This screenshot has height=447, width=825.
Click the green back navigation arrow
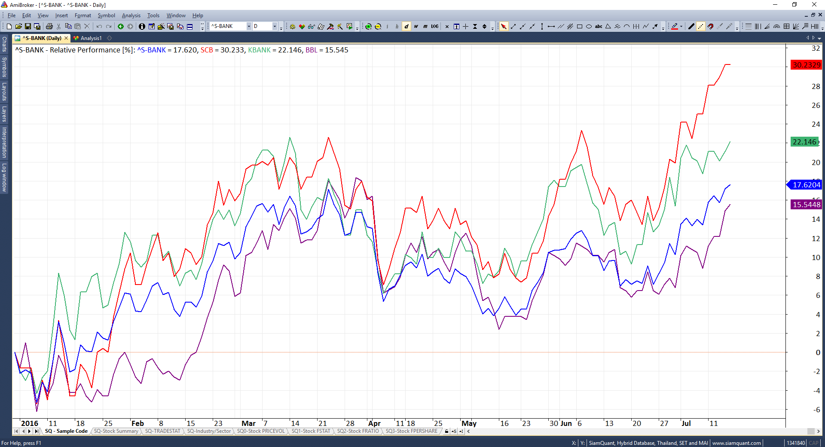(x=121, y=27)
